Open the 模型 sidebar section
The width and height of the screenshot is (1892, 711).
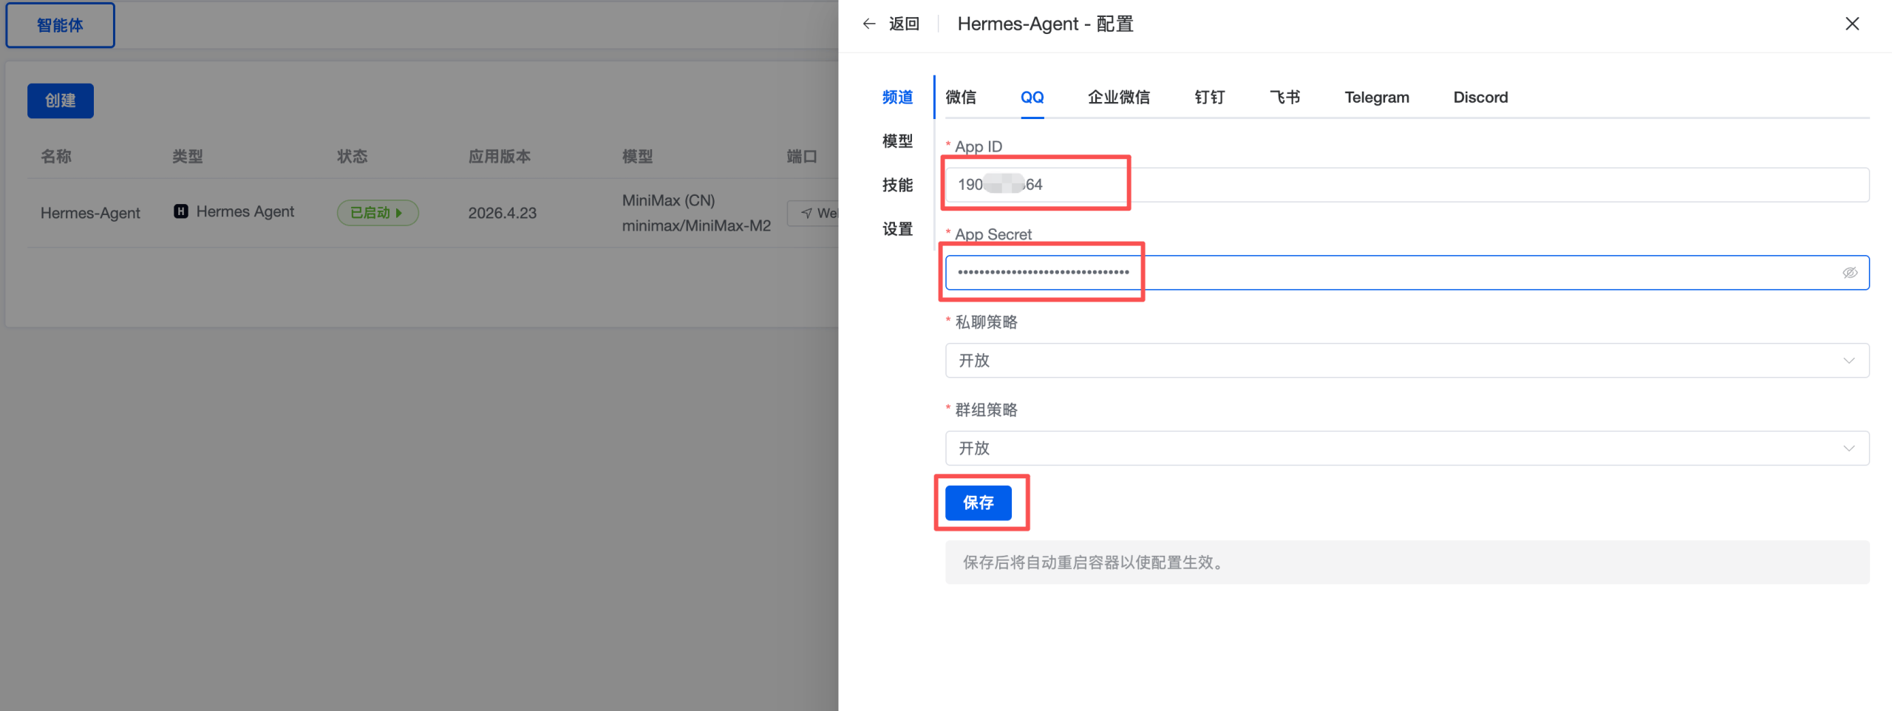point(897,141)
